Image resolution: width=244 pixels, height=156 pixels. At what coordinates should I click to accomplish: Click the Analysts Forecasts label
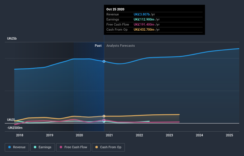(x=121, y=46)
